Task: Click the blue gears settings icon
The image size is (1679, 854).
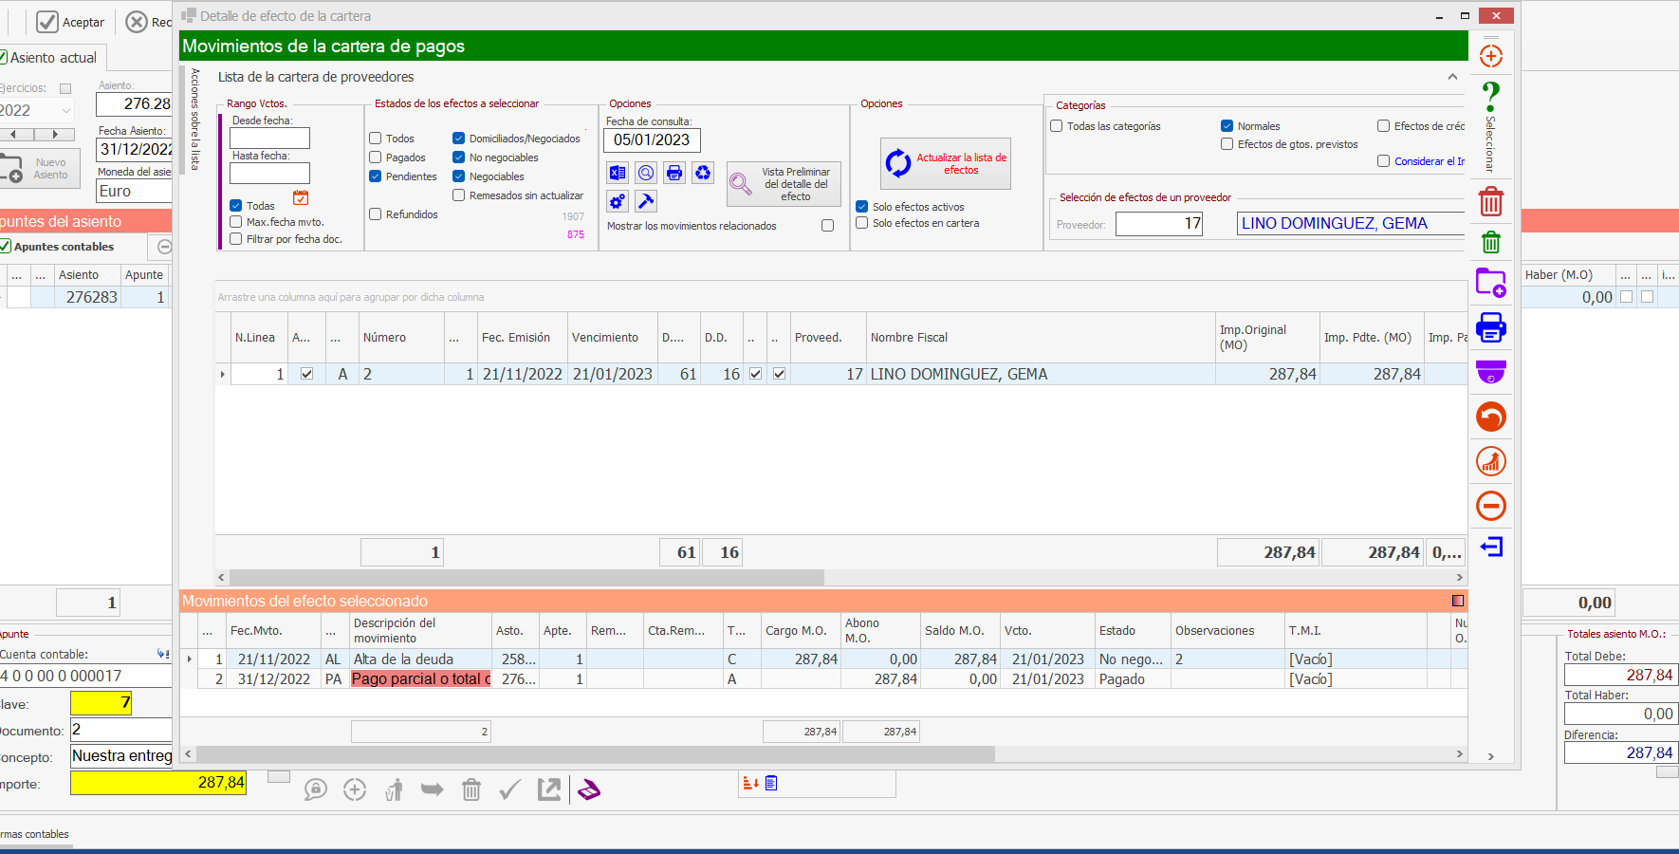Action: point(618,201)
